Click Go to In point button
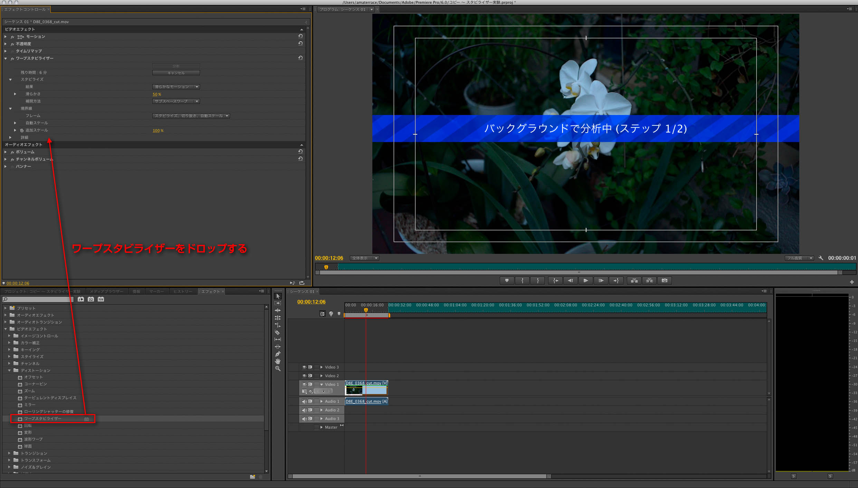The image size is (858, 488). (555, 280)
